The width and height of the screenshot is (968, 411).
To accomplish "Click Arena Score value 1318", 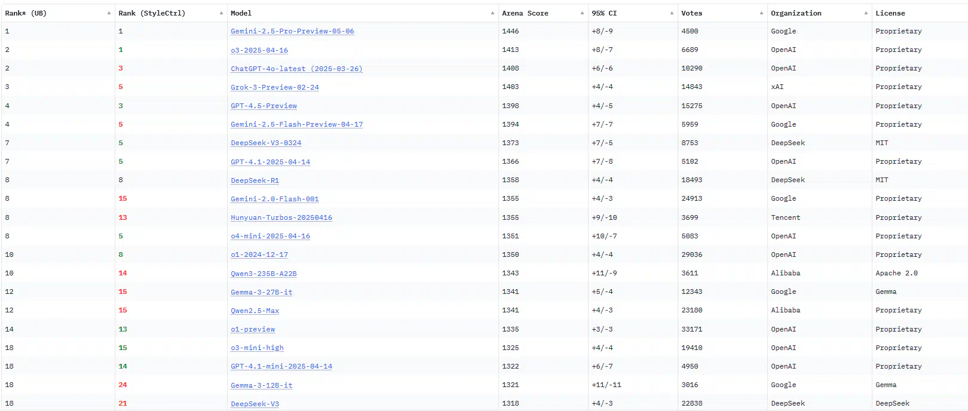I will [510, 403].
